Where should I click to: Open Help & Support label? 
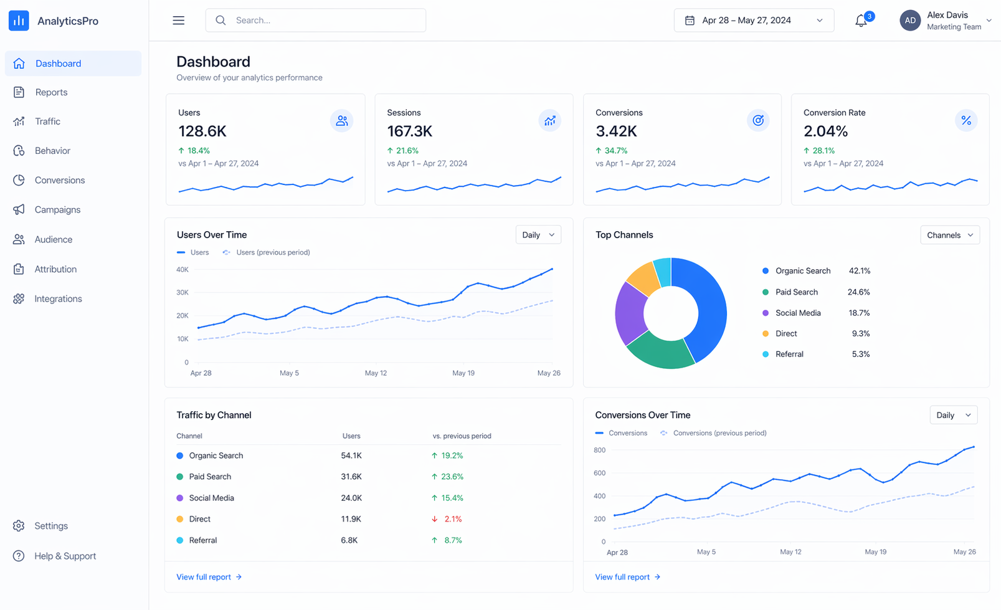65,556
